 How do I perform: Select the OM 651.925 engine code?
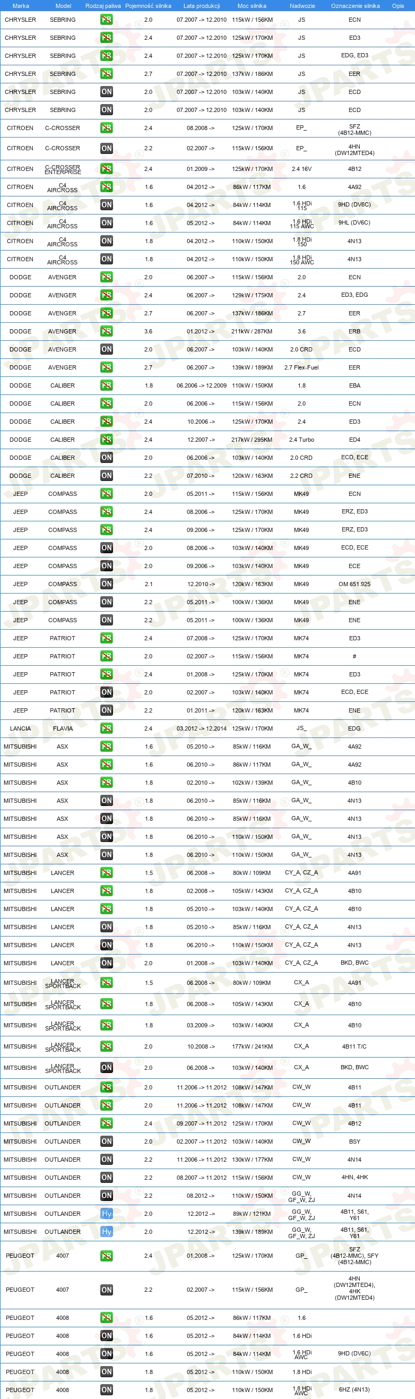pos(355,585)
